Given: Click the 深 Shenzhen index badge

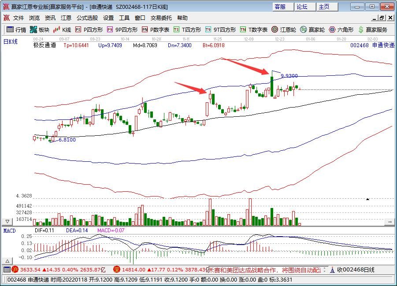Looking at the screenshot, I should pos(116,270).
